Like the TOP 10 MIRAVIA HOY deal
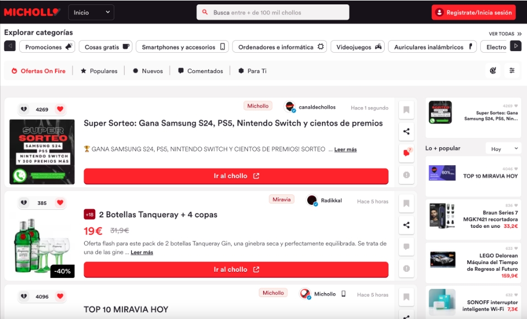The image size is (527, 319). tap(60, 296)
